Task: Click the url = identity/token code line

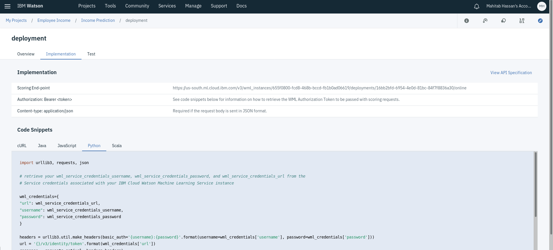Action: coord(88,244)
